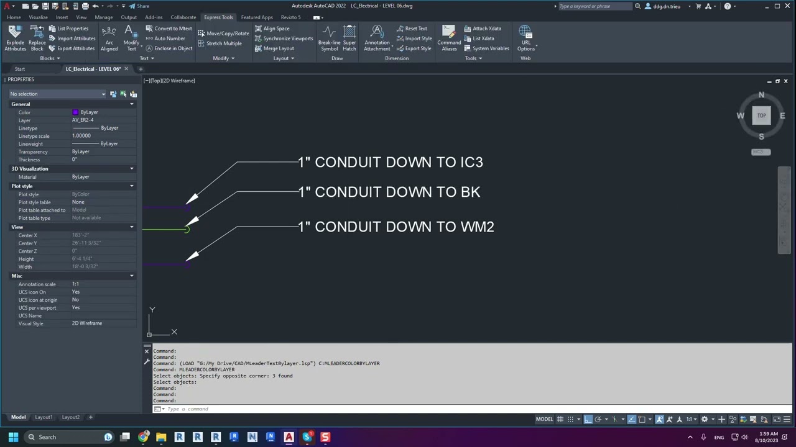
Task: Collapse the Plot style section
Action: coord(132,186)
